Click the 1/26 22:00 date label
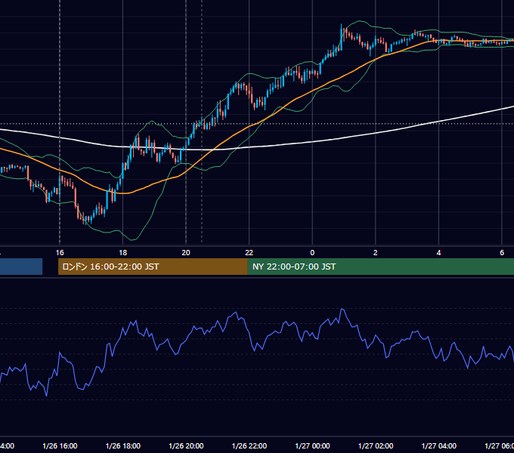This screenshot has height=453, width=514. [249, 446]
